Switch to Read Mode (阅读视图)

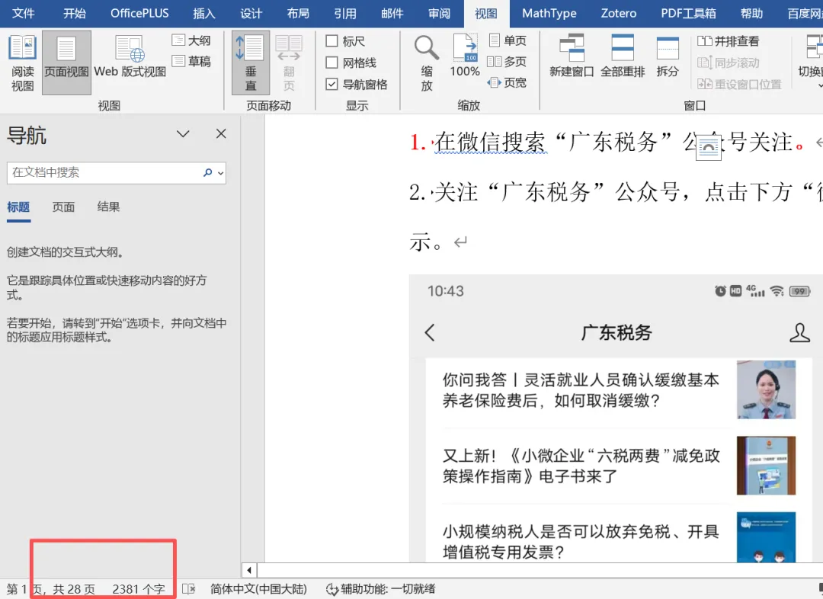coord(23,62)
